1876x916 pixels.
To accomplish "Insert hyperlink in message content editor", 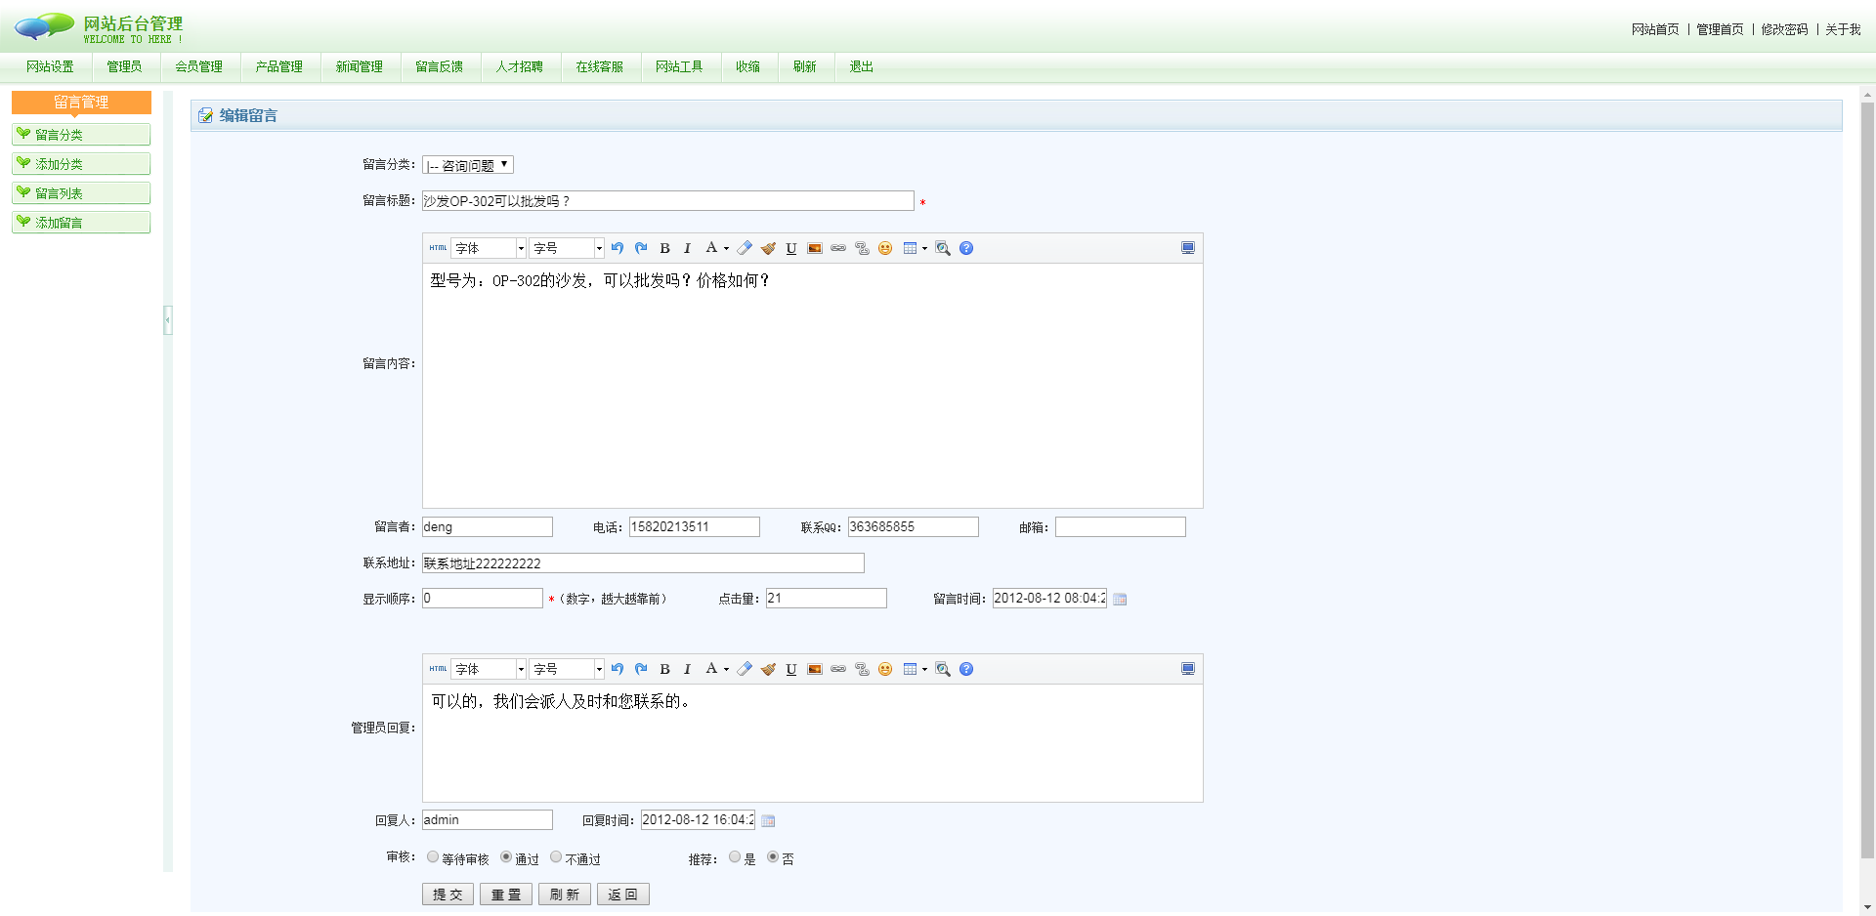I will [x=838, y=248].
